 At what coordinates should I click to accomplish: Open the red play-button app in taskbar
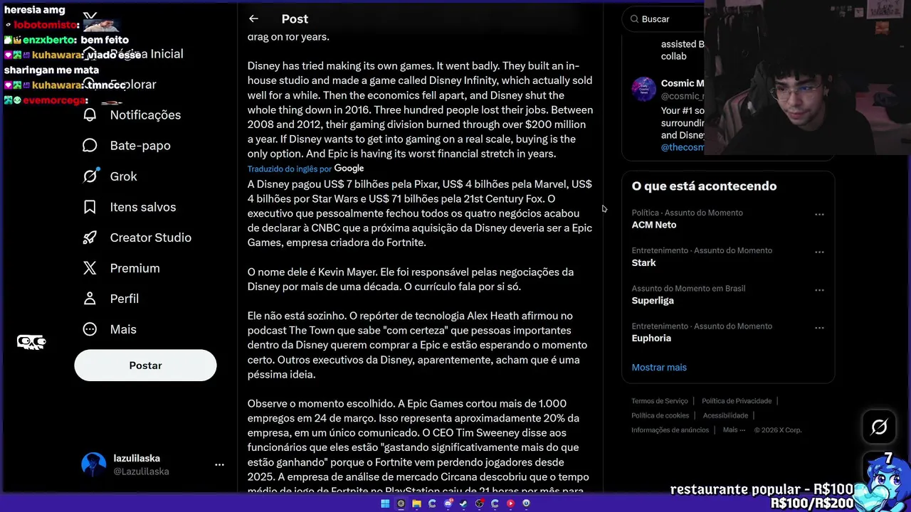pyautogui.click(x=510, y=503)
